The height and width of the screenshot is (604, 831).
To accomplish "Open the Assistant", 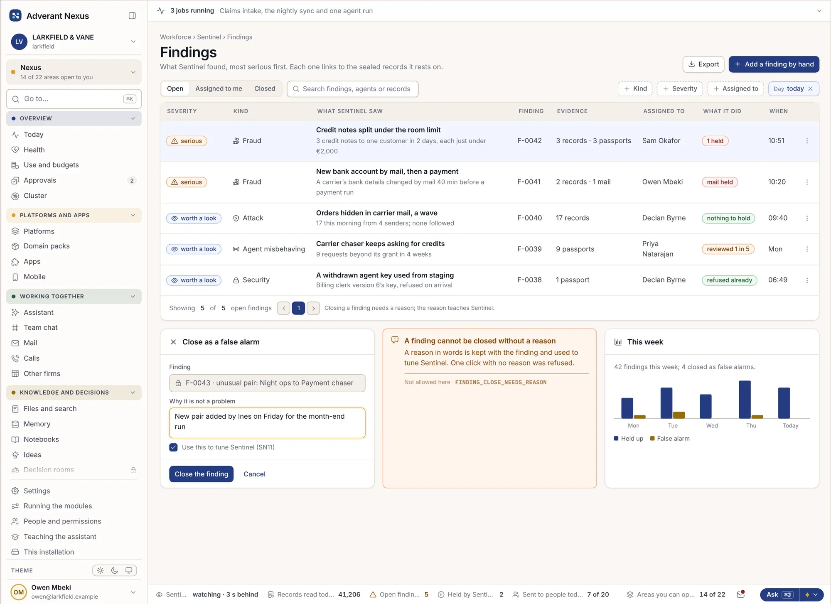I will (x=74, y=312).
